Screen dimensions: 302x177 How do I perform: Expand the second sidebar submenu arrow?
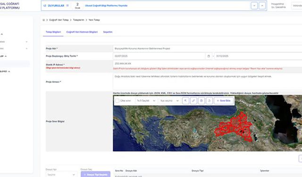click(26, 49)
